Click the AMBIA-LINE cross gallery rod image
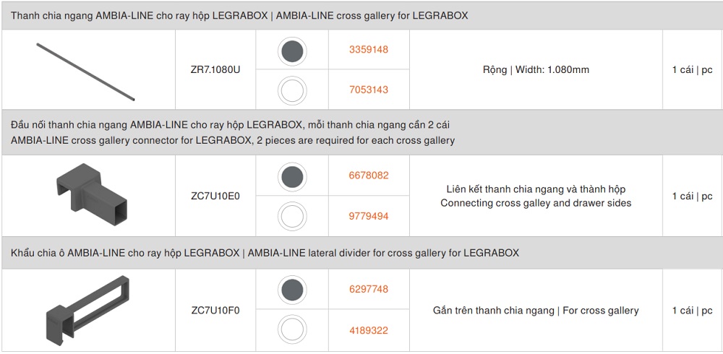The image size is (723, 354). 86,72
